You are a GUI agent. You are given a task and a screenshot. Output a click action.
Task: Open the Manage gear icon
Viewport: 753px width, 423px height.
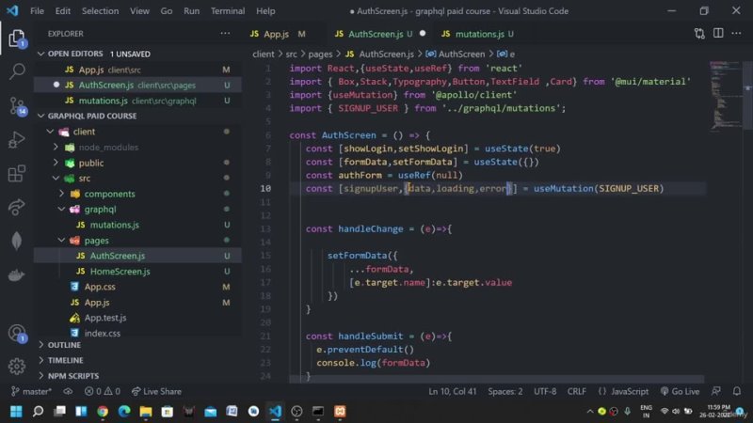pyautogui.click(x=17, y=367)
